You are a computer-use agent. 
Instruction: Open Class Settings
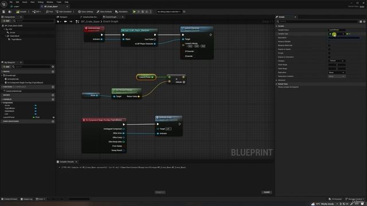(85, 11)
